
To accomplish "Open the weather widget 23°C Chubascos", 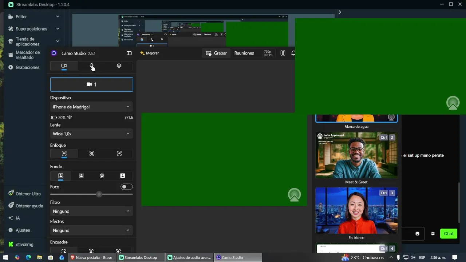I will (x=362, y=257).
